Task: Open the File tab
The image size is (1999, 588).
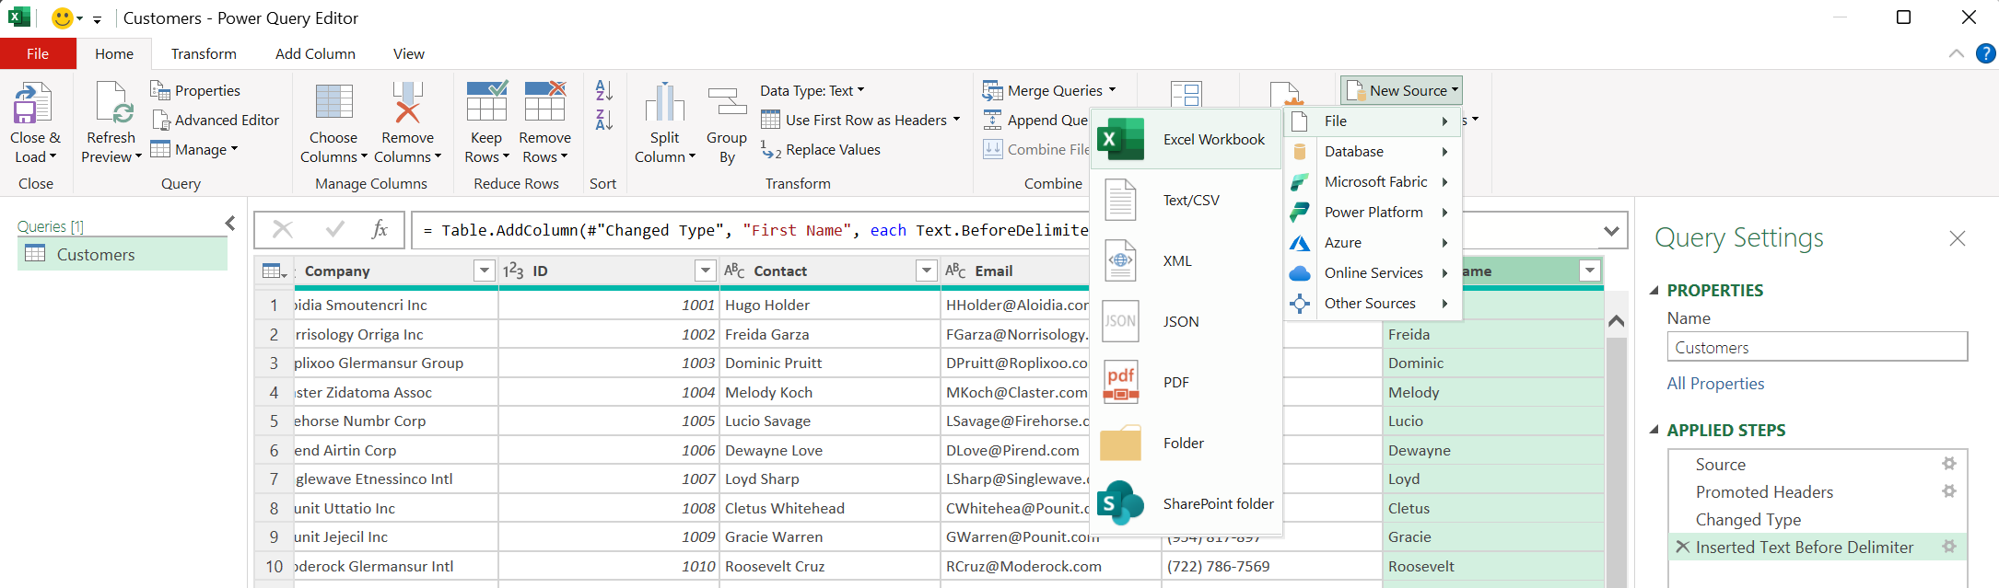Action: pos(38,53)
